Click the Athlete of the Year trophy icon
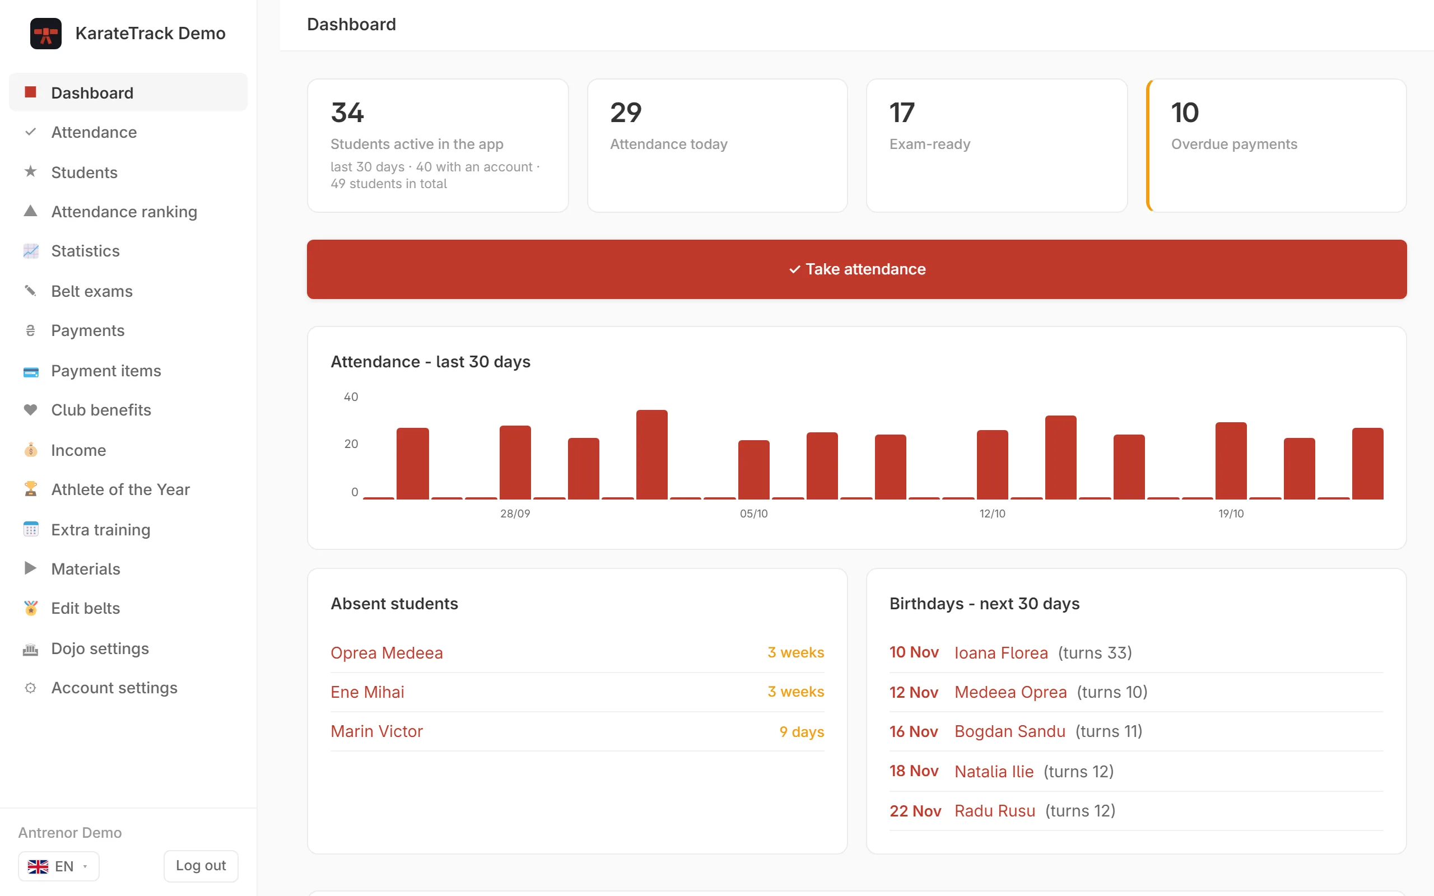Image resolution: width=1434 pixels, height=896 pixels. 30,489
